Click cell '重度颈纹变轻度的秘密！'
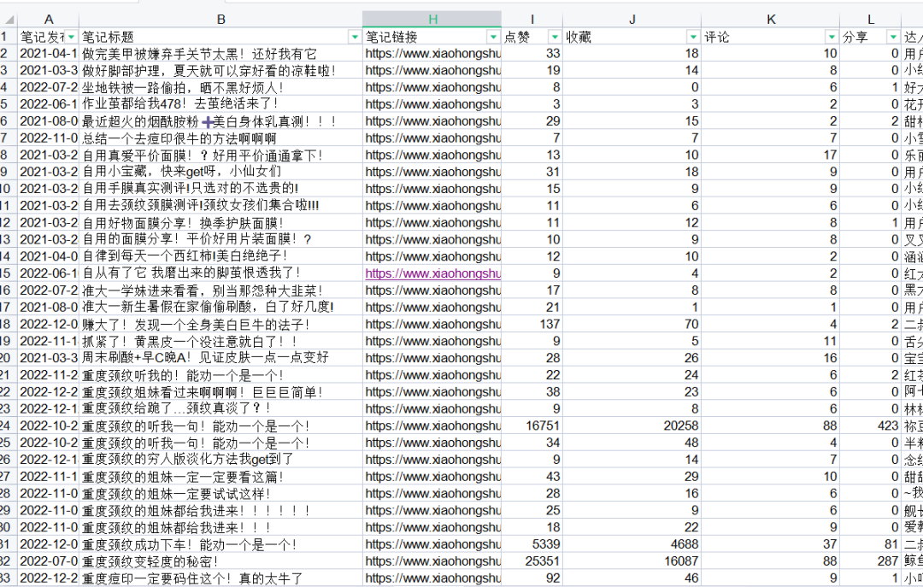Screen dimensions: 923x587 (220, 561)
